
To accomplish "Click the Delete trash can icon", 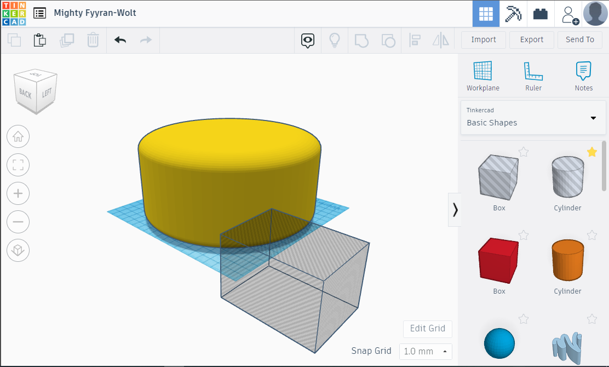I will click(x=93, y=40).
